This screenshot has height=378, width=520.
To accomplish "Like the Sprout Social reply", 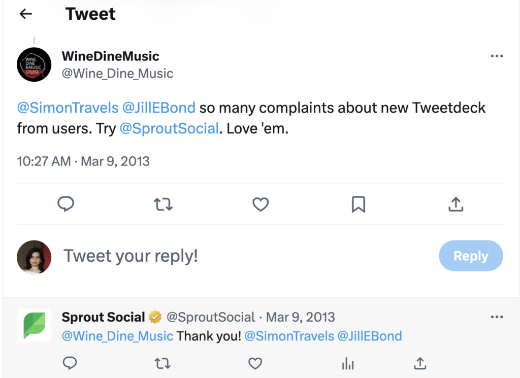I will (255, 363).
